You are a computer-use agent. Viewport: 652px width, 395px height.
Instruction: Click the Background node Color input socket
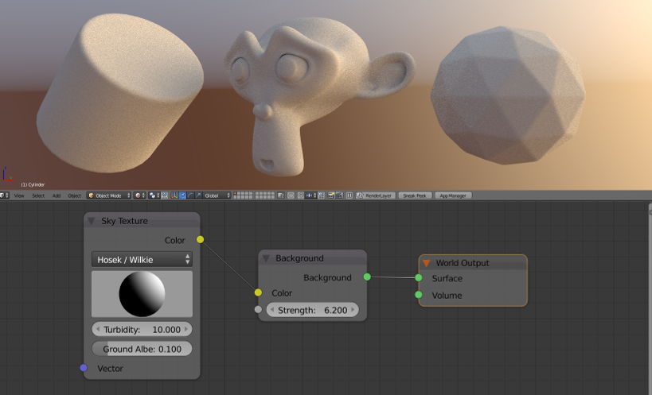[x=258, y=292]
